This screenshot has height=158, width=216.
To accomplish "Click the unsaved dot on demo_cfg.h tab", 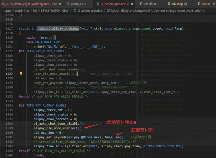I will (60, 4).
